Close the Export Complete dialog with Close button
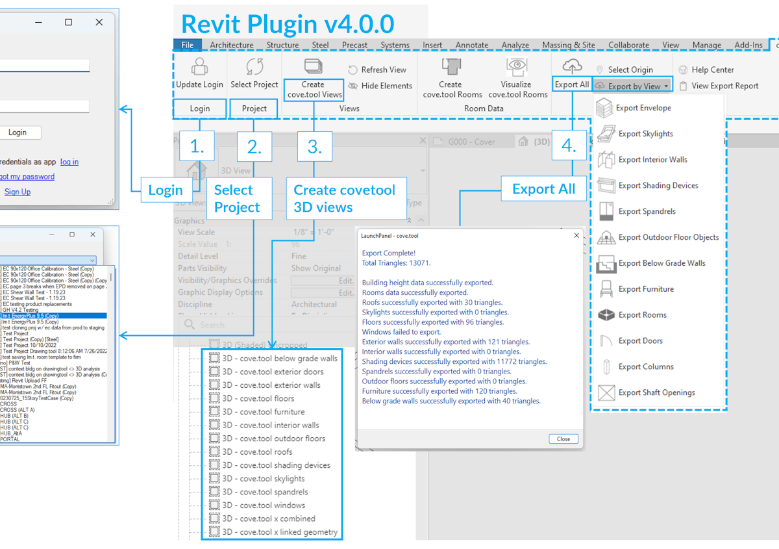This screenshot has height=549, width=779. (562, 439)
